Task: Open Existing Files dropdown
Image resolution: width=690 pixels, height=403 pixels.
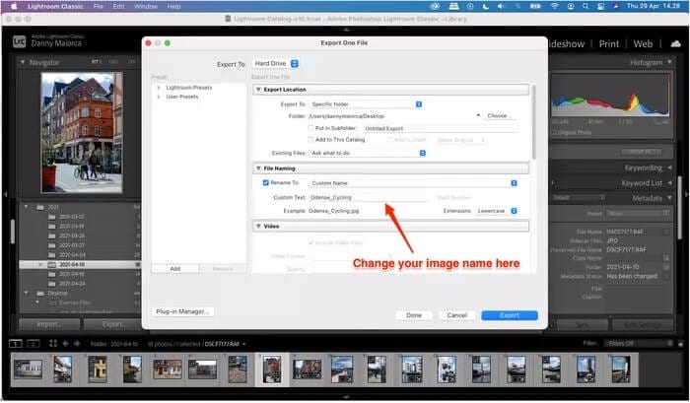Action: coord(368,153)
